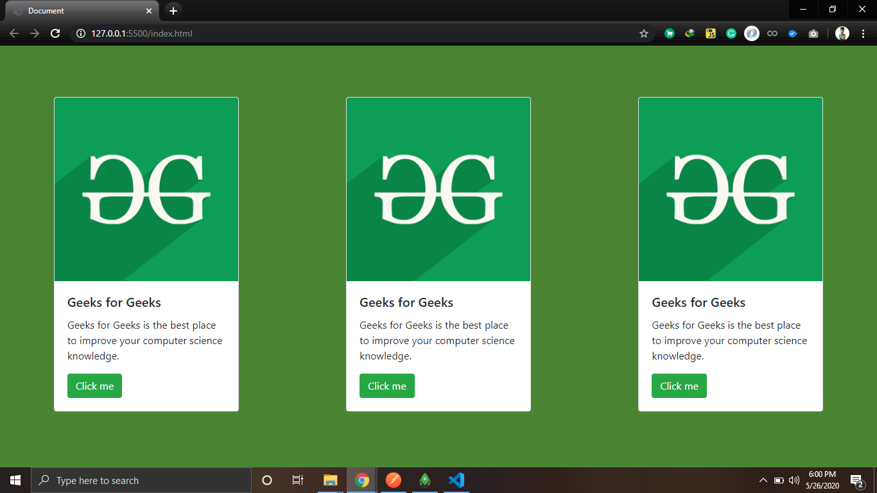Open the volume control in system tray
Screen dimensions: 877x493
pyautogui.click(x=794, y=480)
